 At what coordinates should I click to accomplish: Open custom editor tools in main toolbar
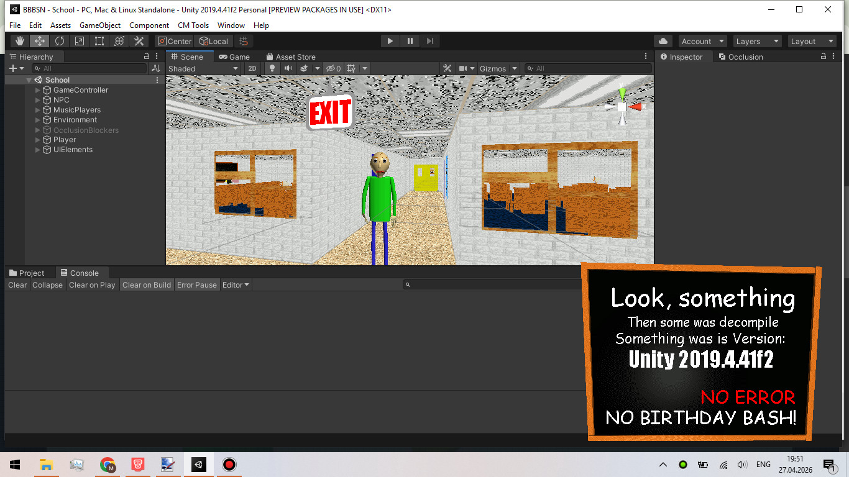(x=139, y=41)
